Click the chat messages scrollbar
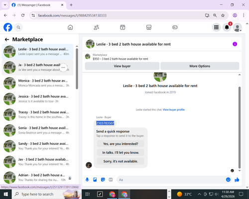Image resolution: width=249 pixels, height=199 pixels. [x=240, y=127]
